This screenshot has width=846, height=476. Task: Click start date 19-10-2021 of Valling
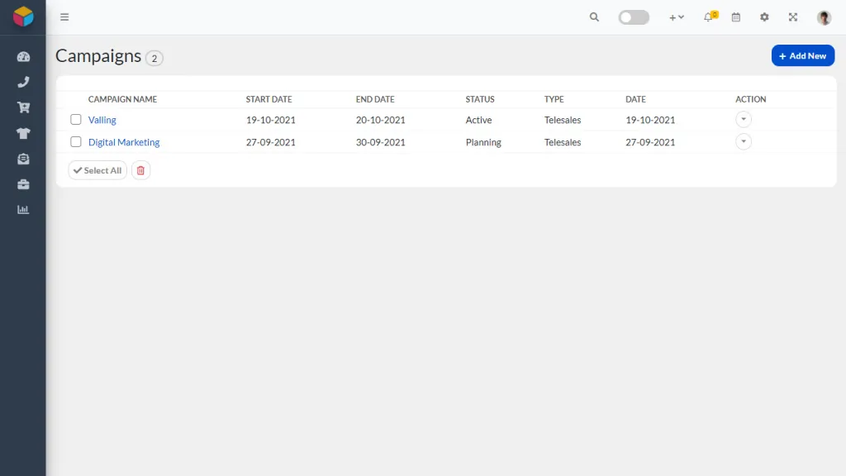(x=271, y=120)
